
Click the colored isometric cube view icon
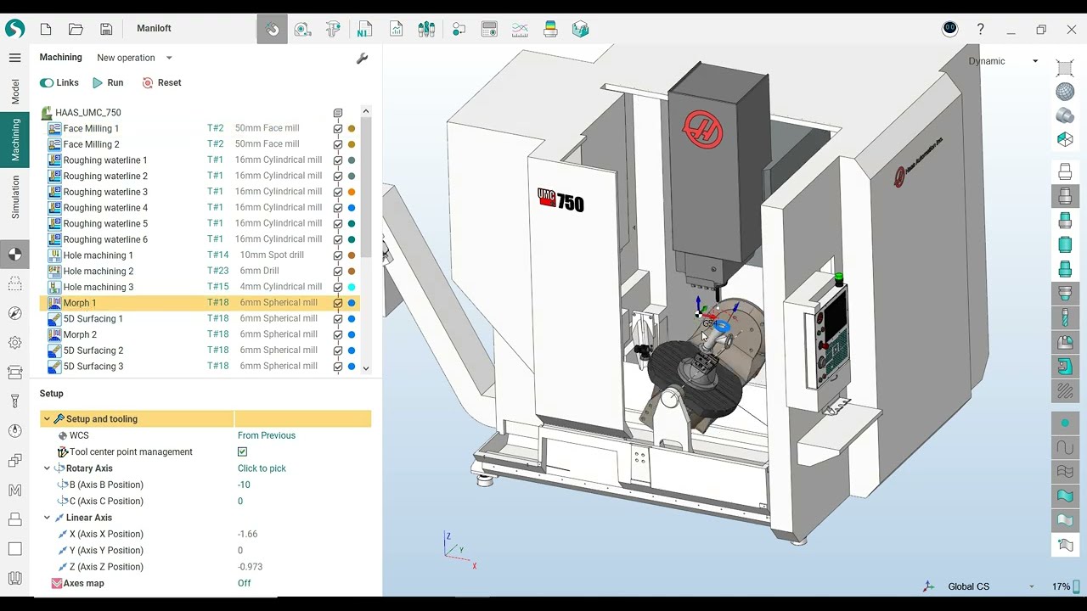pyautogui.click(x=1065, y=139)
